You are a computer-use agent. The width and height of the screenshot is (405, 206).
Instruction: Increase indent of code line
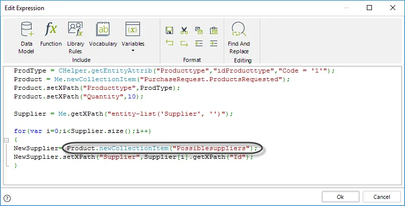point(214,43)
